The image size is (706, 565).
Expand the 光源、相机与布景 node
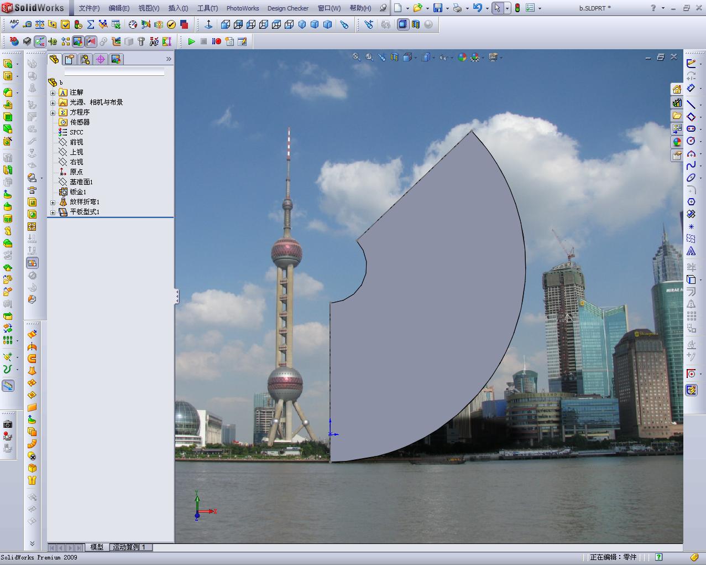(53, 102)
